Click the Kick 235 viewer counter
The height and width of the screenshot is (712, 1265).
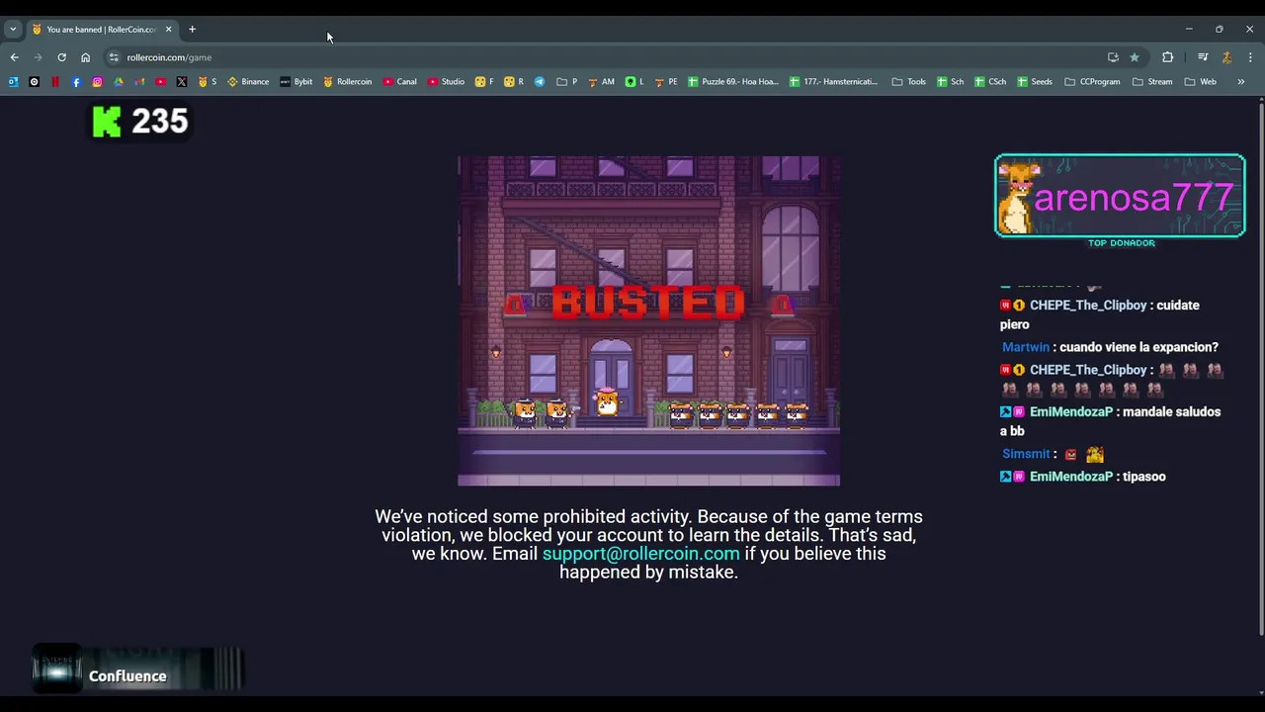140,122
